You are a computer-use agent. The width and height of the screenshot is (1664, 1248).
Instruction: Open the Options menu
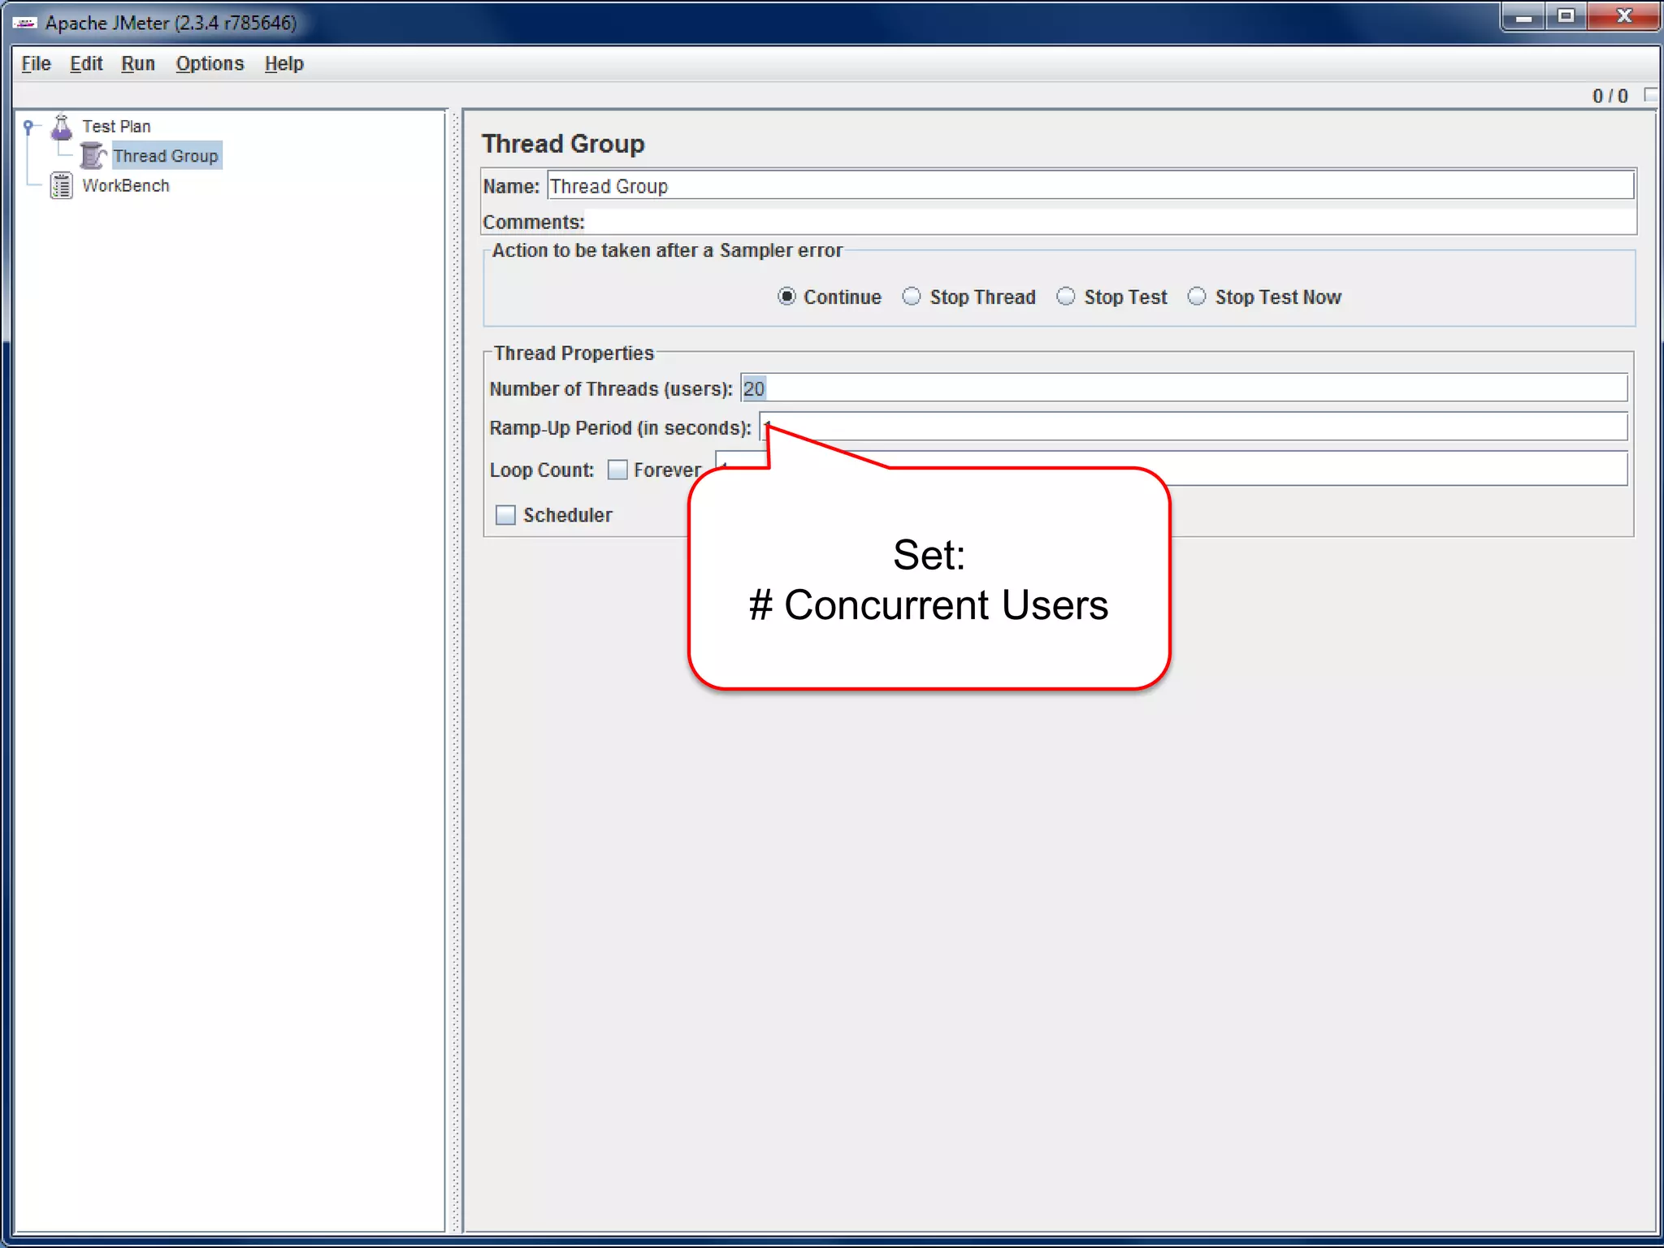coord(210,63)
